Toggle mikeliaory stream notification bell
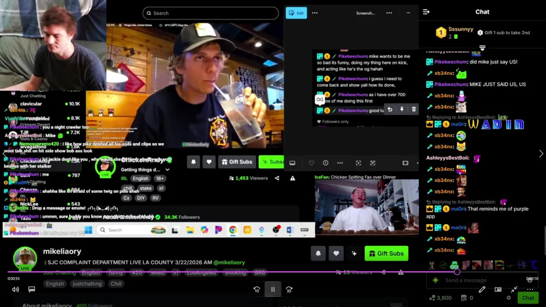Screen dimensions: 546x307 318,253
